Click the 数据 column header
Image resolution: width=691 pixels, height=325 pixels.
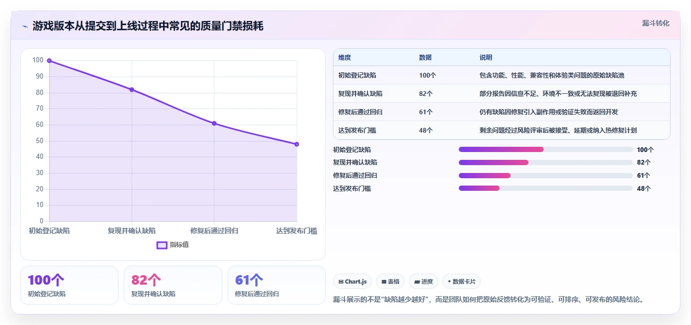click(425, 58)
